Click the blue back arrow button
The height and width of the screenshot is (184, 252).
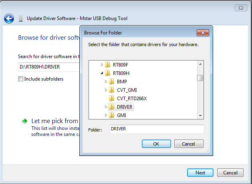(x=9, y=18)
